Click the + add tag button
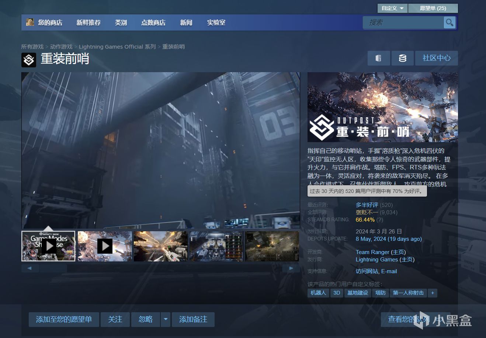Viewport: 486px width, 338px height. tap(433, 293)
